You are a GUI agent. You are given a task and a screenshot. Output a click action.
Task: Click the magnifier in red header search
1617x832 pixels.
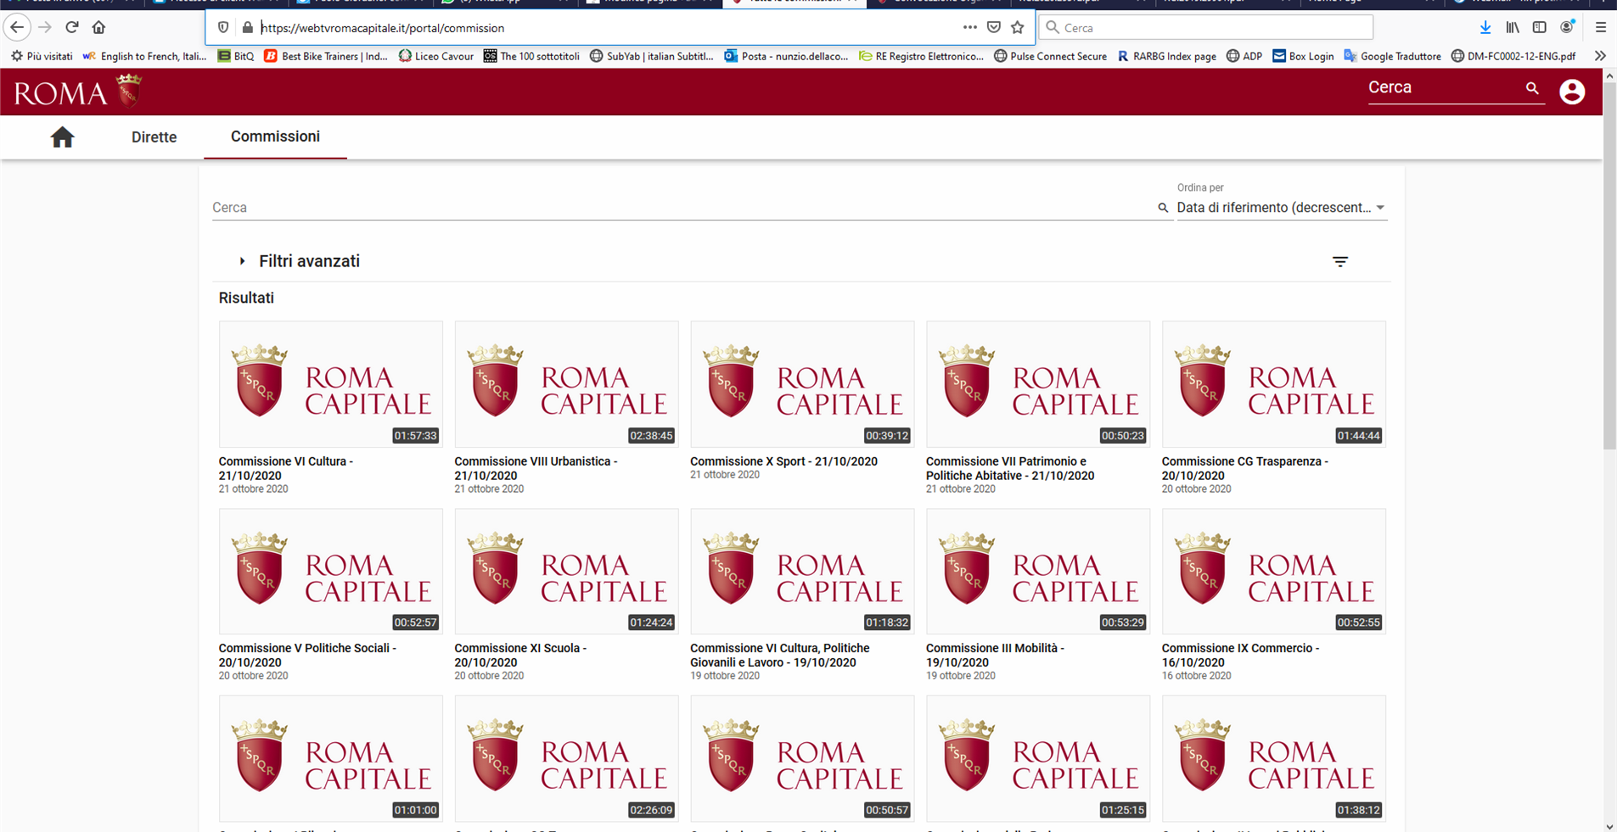click(1532, 88)
